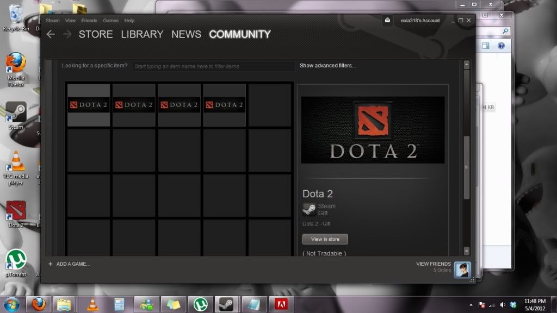Click the Dota 2 - Gift description text
557x313 pixels.
click(x=316, y=223)
